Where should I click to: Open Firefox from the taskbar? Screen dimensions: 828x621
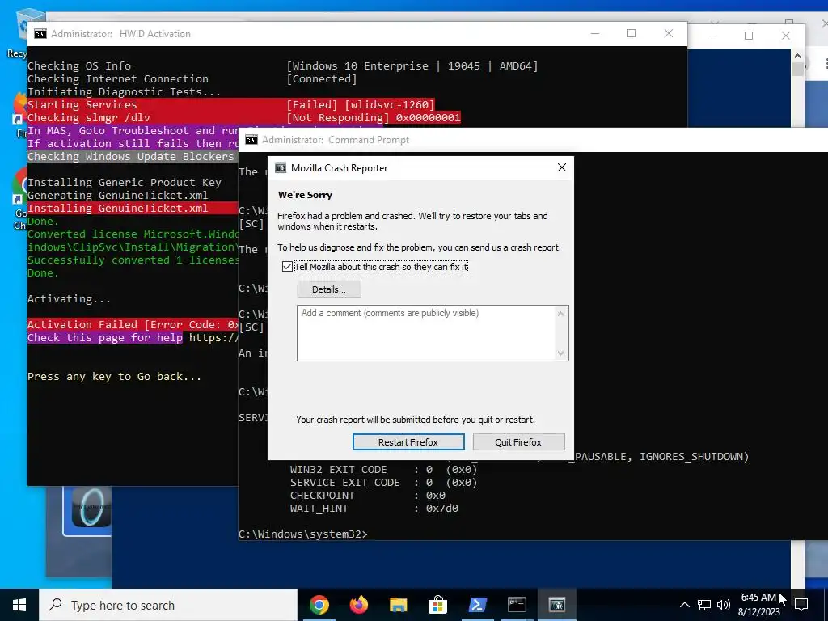click(x=359, y=605)
